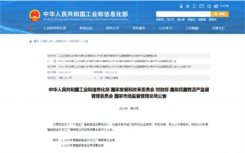Open the mobile phone version icon
The image size is (245, 153).
point(194,6)
